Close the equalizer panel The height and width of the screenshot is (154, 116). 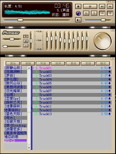[113, 30]
